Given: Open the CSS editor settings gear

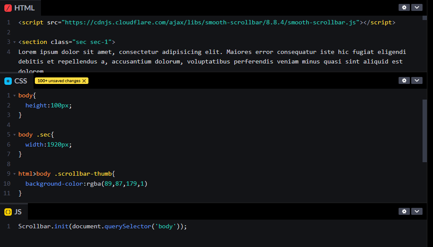Looking at the screenshot, I should [x=404, y=80].
